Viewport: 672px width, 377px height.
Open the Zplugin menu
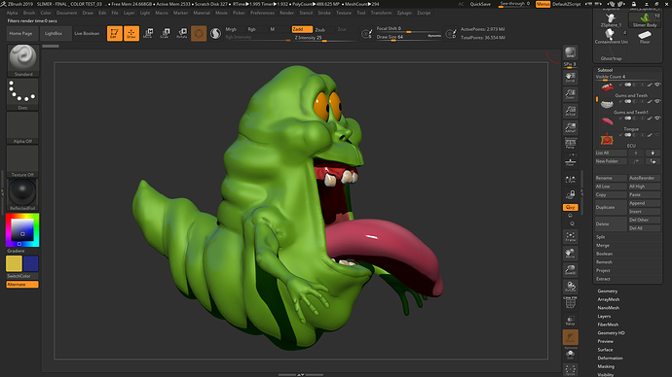404,13
